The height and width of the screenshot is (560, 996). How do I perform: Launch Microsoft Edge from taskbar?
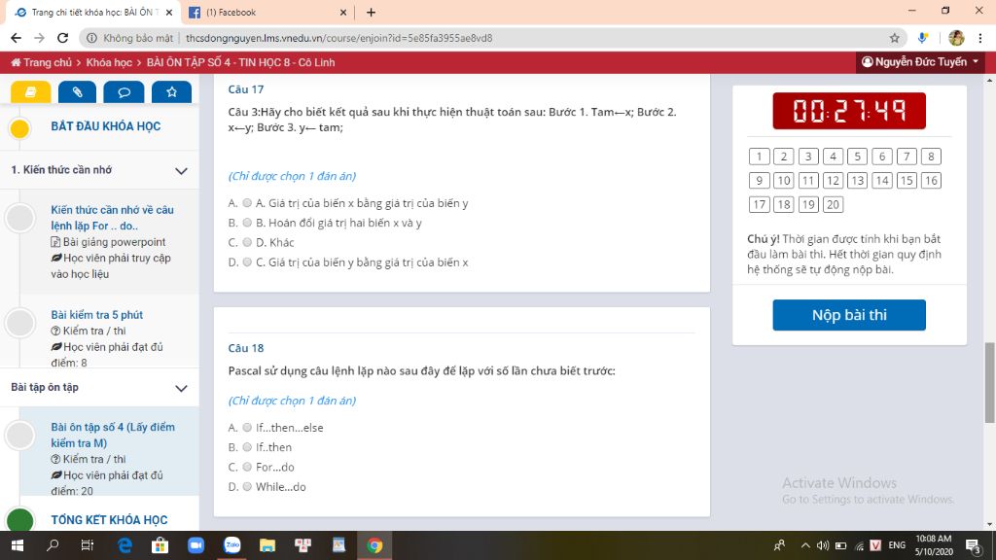[124, 545]
